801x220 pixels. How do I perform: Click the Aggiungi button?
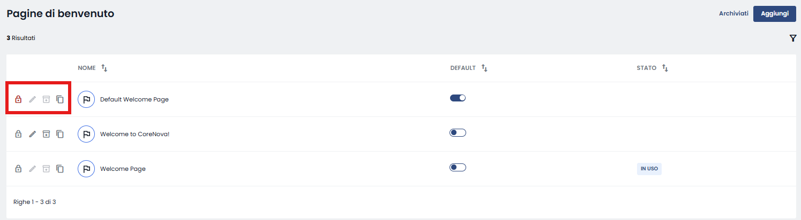[x=775, y=14]
